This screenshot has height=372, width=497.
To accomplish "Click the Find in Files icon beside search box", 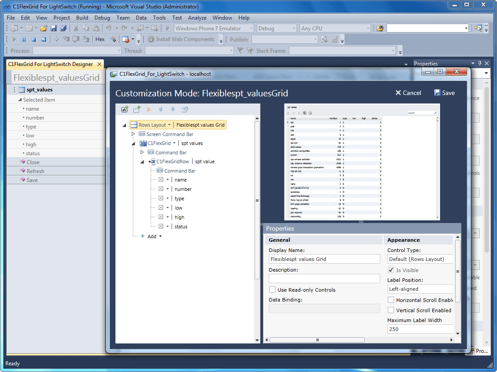I will point(380,28).
